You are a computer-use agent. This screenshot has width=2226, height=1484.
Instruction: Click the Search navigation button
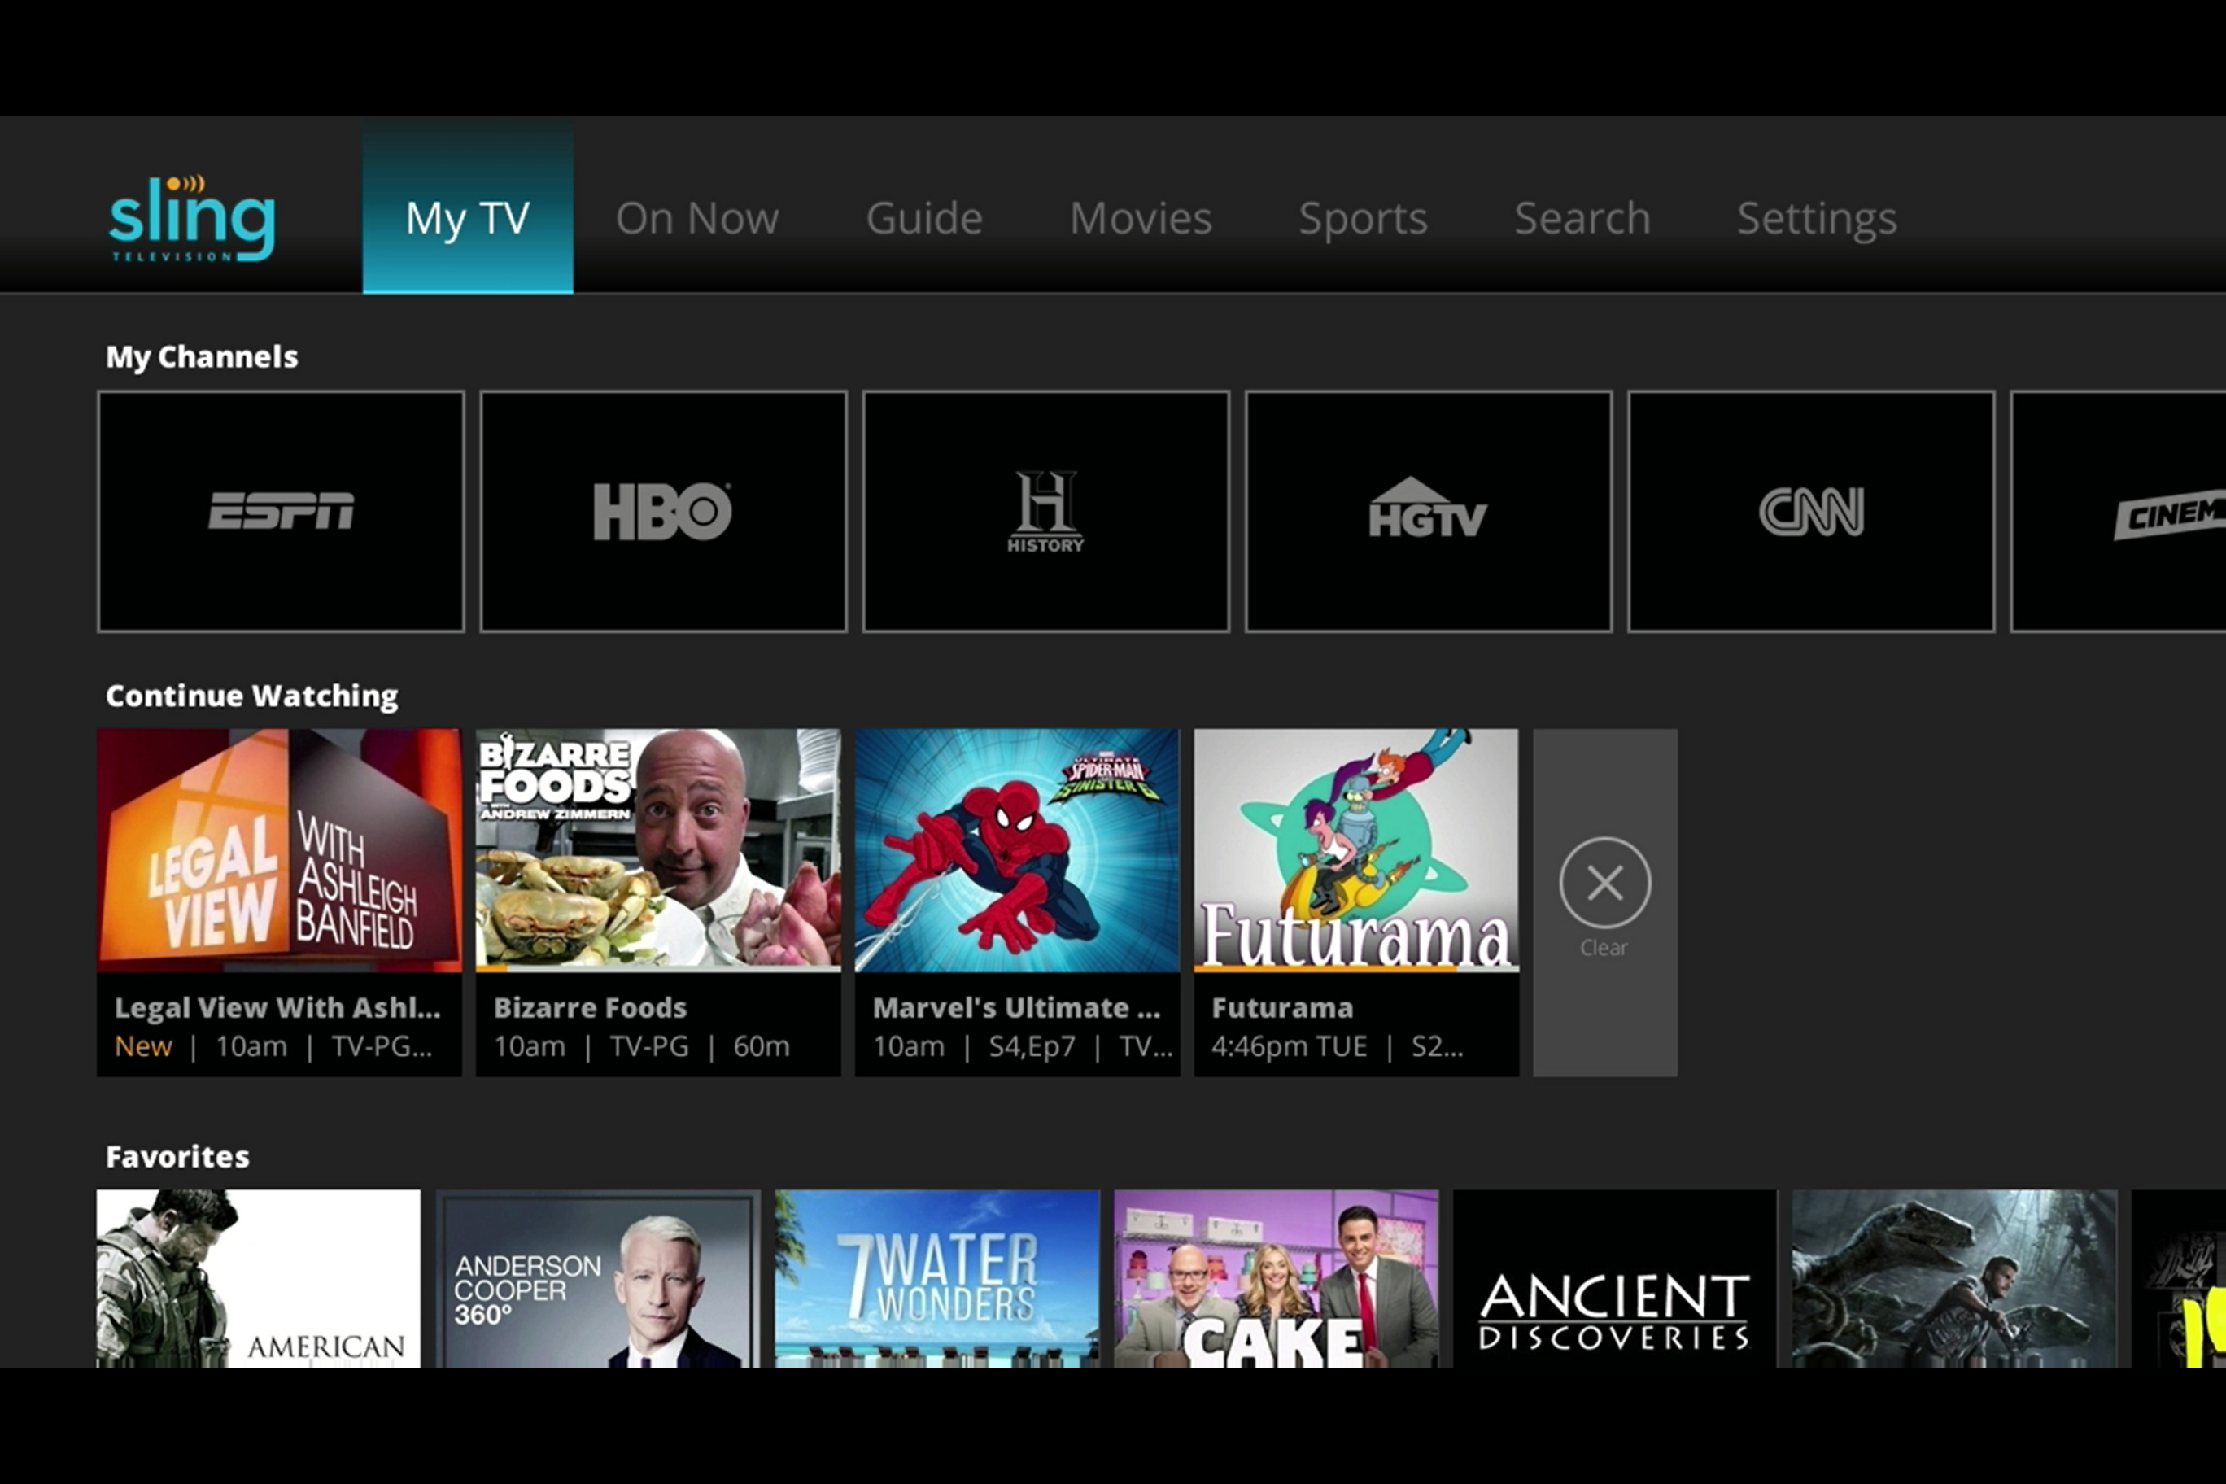tap(1582, 216)
